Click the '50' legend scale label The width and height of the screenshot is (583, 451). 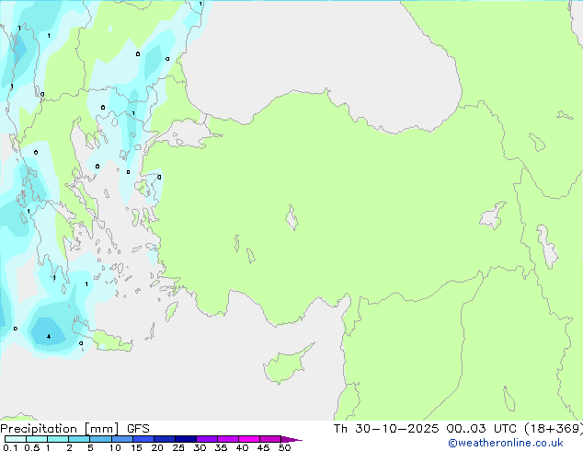[284, 447]
